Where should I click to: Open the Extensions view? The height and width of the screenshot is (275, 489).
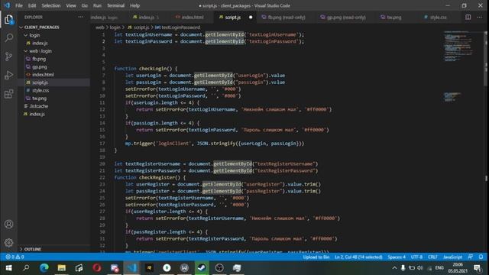point(8,94)
